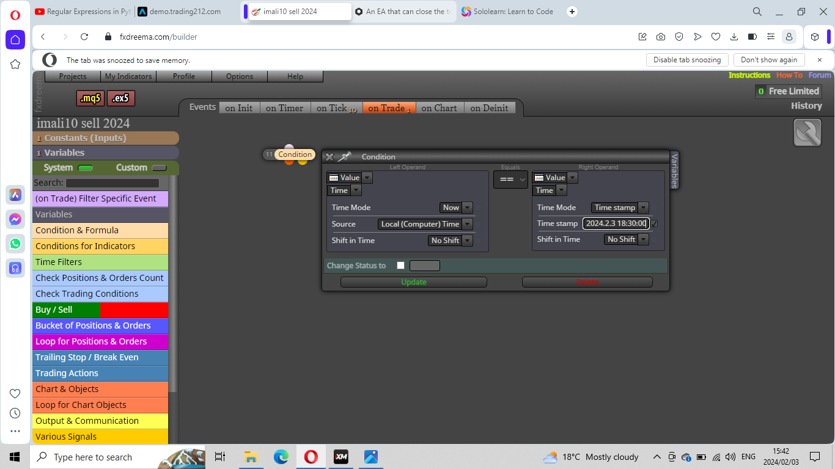This screenshot has width=835, height=469.
Task: Tick left operand Shift in Time checkbox
Action: coord(478,241)
